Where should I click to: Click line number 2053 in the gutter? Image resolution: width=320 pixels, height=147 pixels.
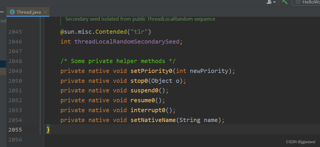(15, 110)
